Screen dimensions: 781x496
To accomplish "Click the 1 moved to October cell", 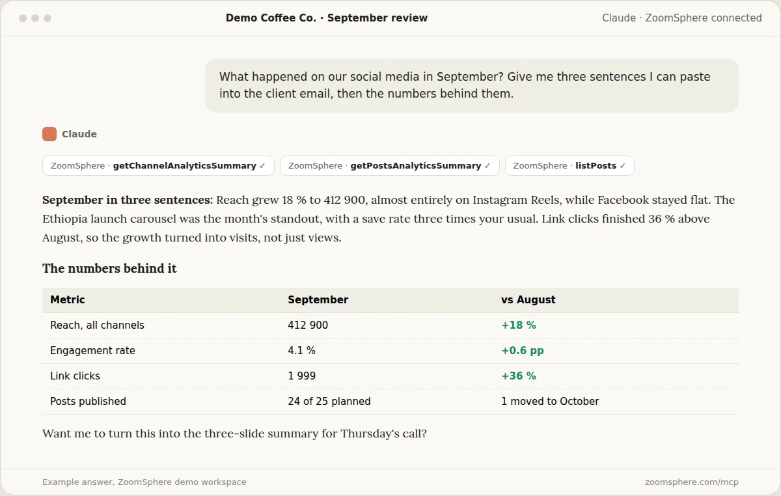I will pyautogui.click(x=550, y=402).
